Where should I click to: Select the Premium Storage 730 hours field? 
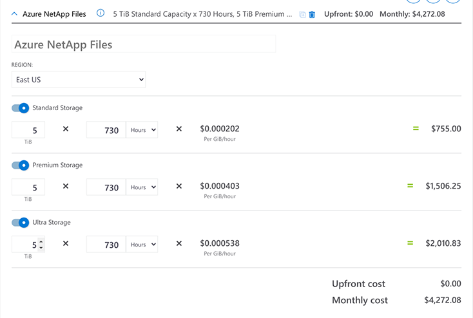[106, 187]
